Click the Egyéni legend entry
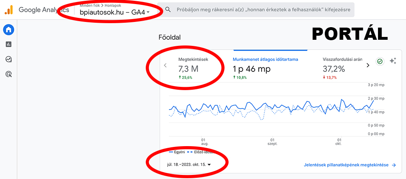 coord(177,152)
